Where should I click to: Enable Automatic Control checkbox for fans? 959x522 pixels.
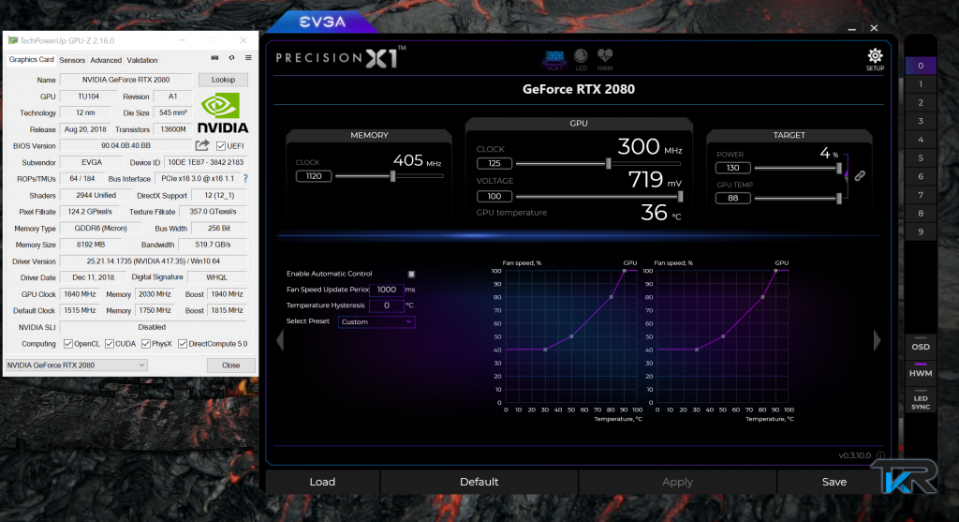click(x=411, y=275)
